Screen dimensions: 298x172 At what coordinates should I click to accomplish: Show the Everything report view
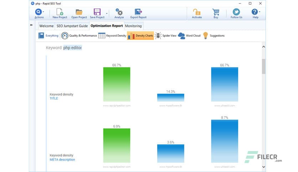[x=48, y=36]
